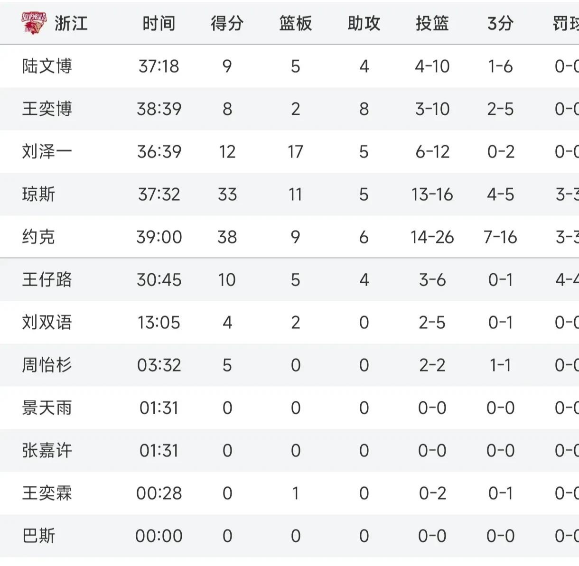Click 约克's 38 points cell
The image size is (579, 566).
[227, 237]
